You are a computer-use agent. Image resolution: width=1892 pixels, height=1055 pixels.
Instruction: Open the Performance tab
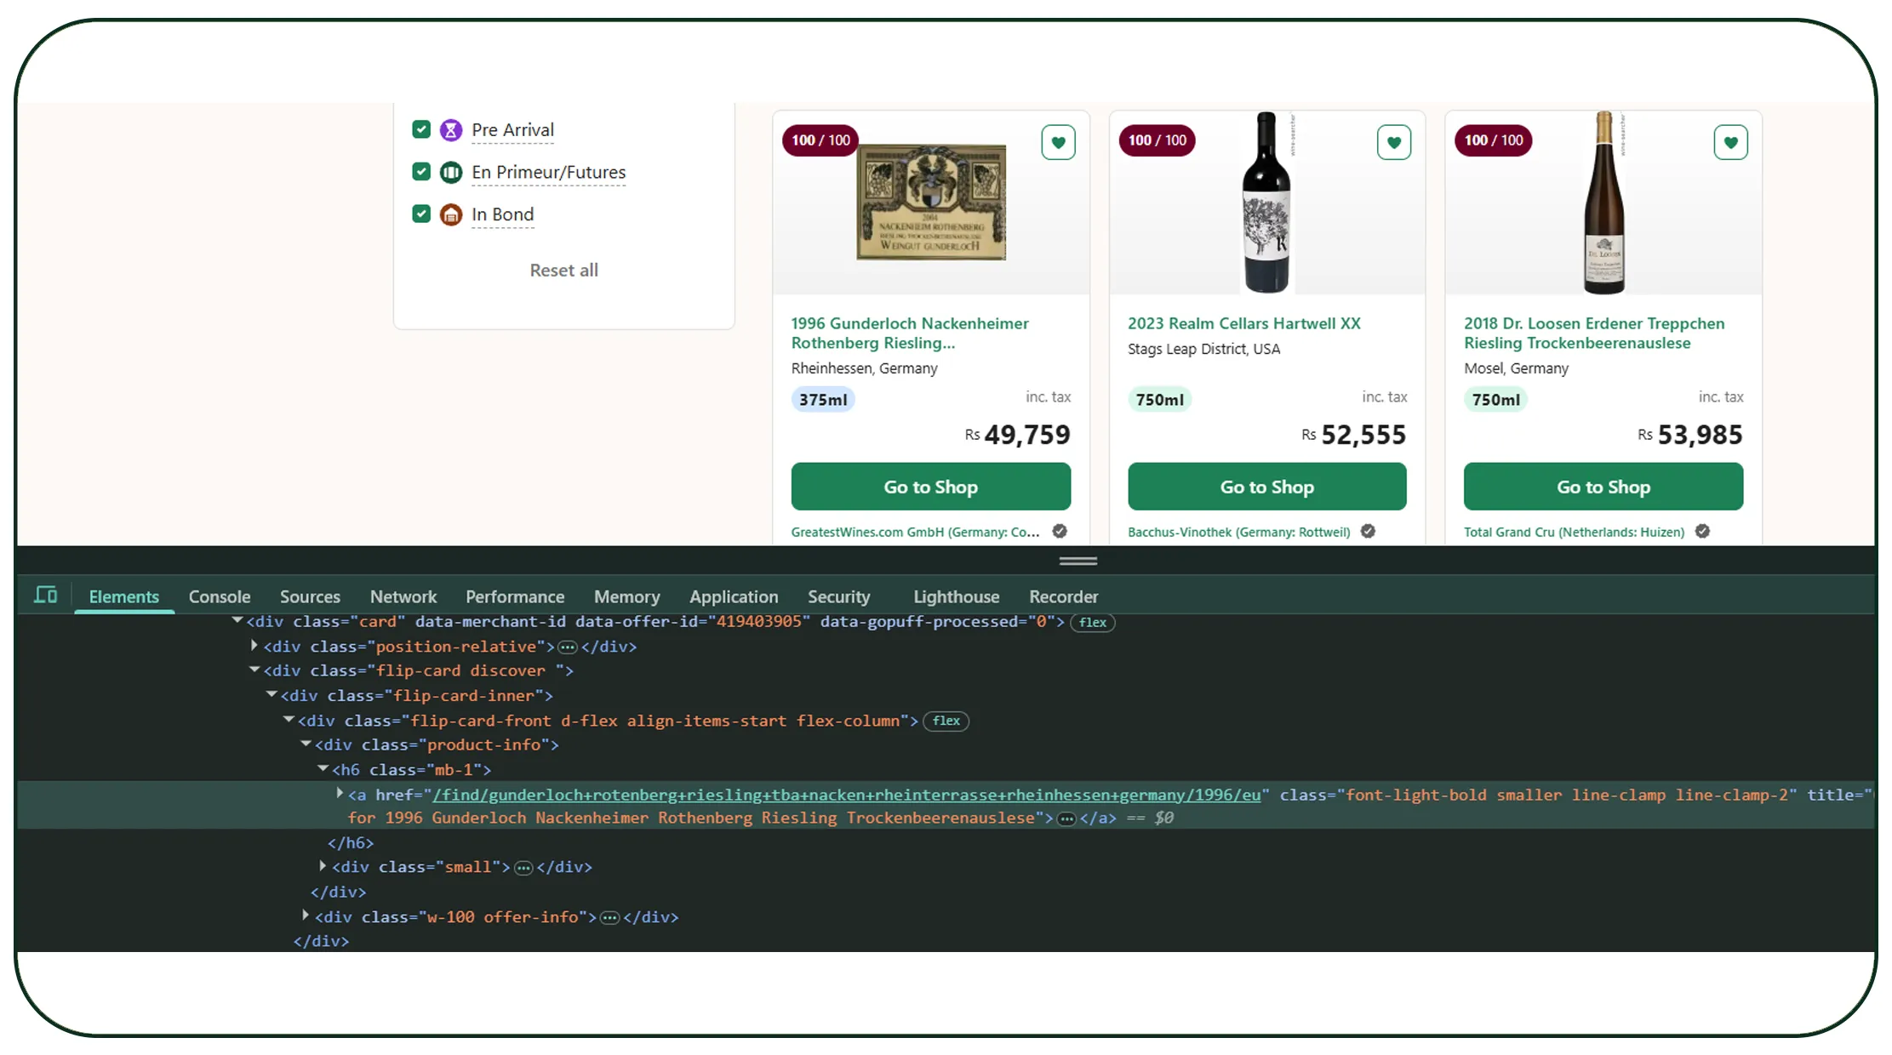[515, 596]
